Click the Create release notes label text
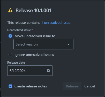 click(x=31, y=86)
